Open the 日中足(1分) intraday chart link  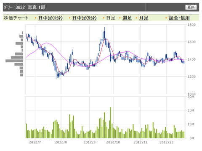click(50, 18)
